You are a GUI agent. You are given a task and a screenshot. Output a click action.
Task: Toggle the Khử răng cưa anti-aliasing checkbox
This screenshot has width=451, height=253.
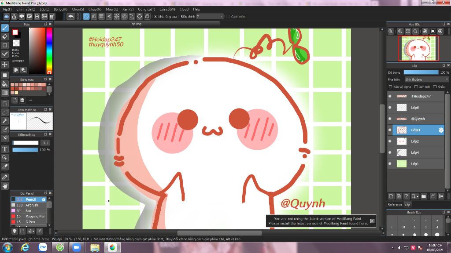pos(155,17)
